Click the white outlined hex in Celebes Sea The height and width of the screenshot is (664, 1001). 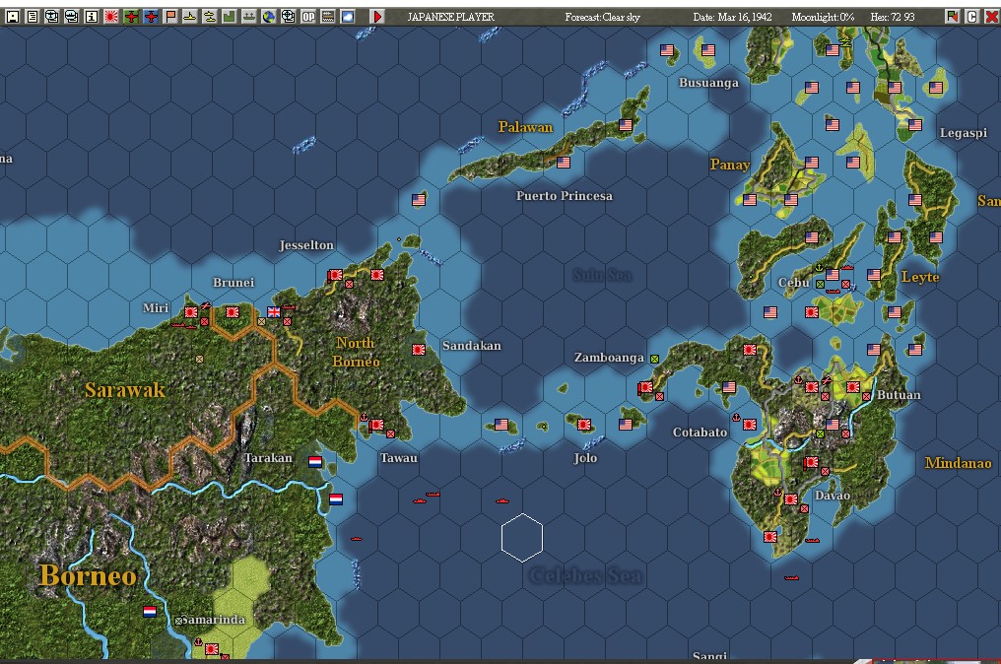pyautogui.click(x=522, y=538)
